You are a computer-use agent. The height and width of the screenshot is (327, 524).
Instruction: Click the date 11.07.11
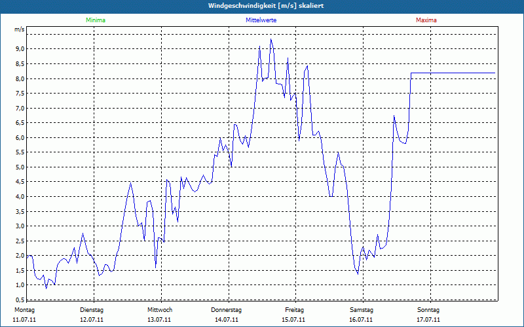(x=24, y=320)
